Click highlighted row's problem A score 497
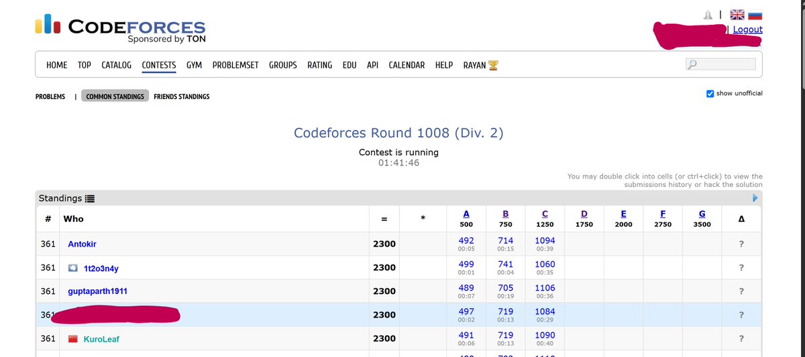This screenshot has height=357, width=805. [x=466, y=311]
